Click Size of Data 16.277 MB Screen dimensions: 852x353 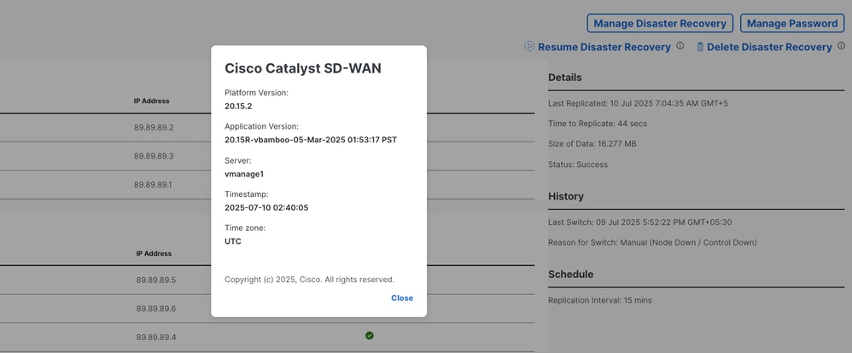[x=592, y=144]
